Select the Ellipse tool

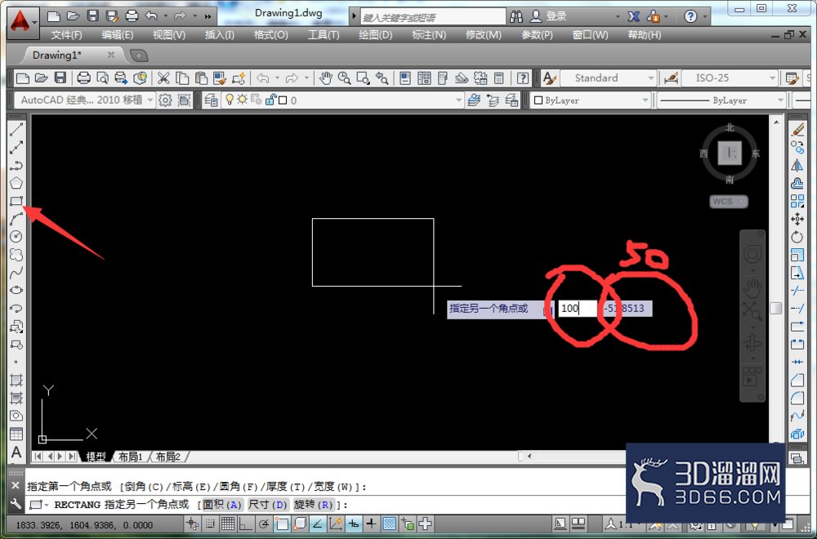click(16, 290)
